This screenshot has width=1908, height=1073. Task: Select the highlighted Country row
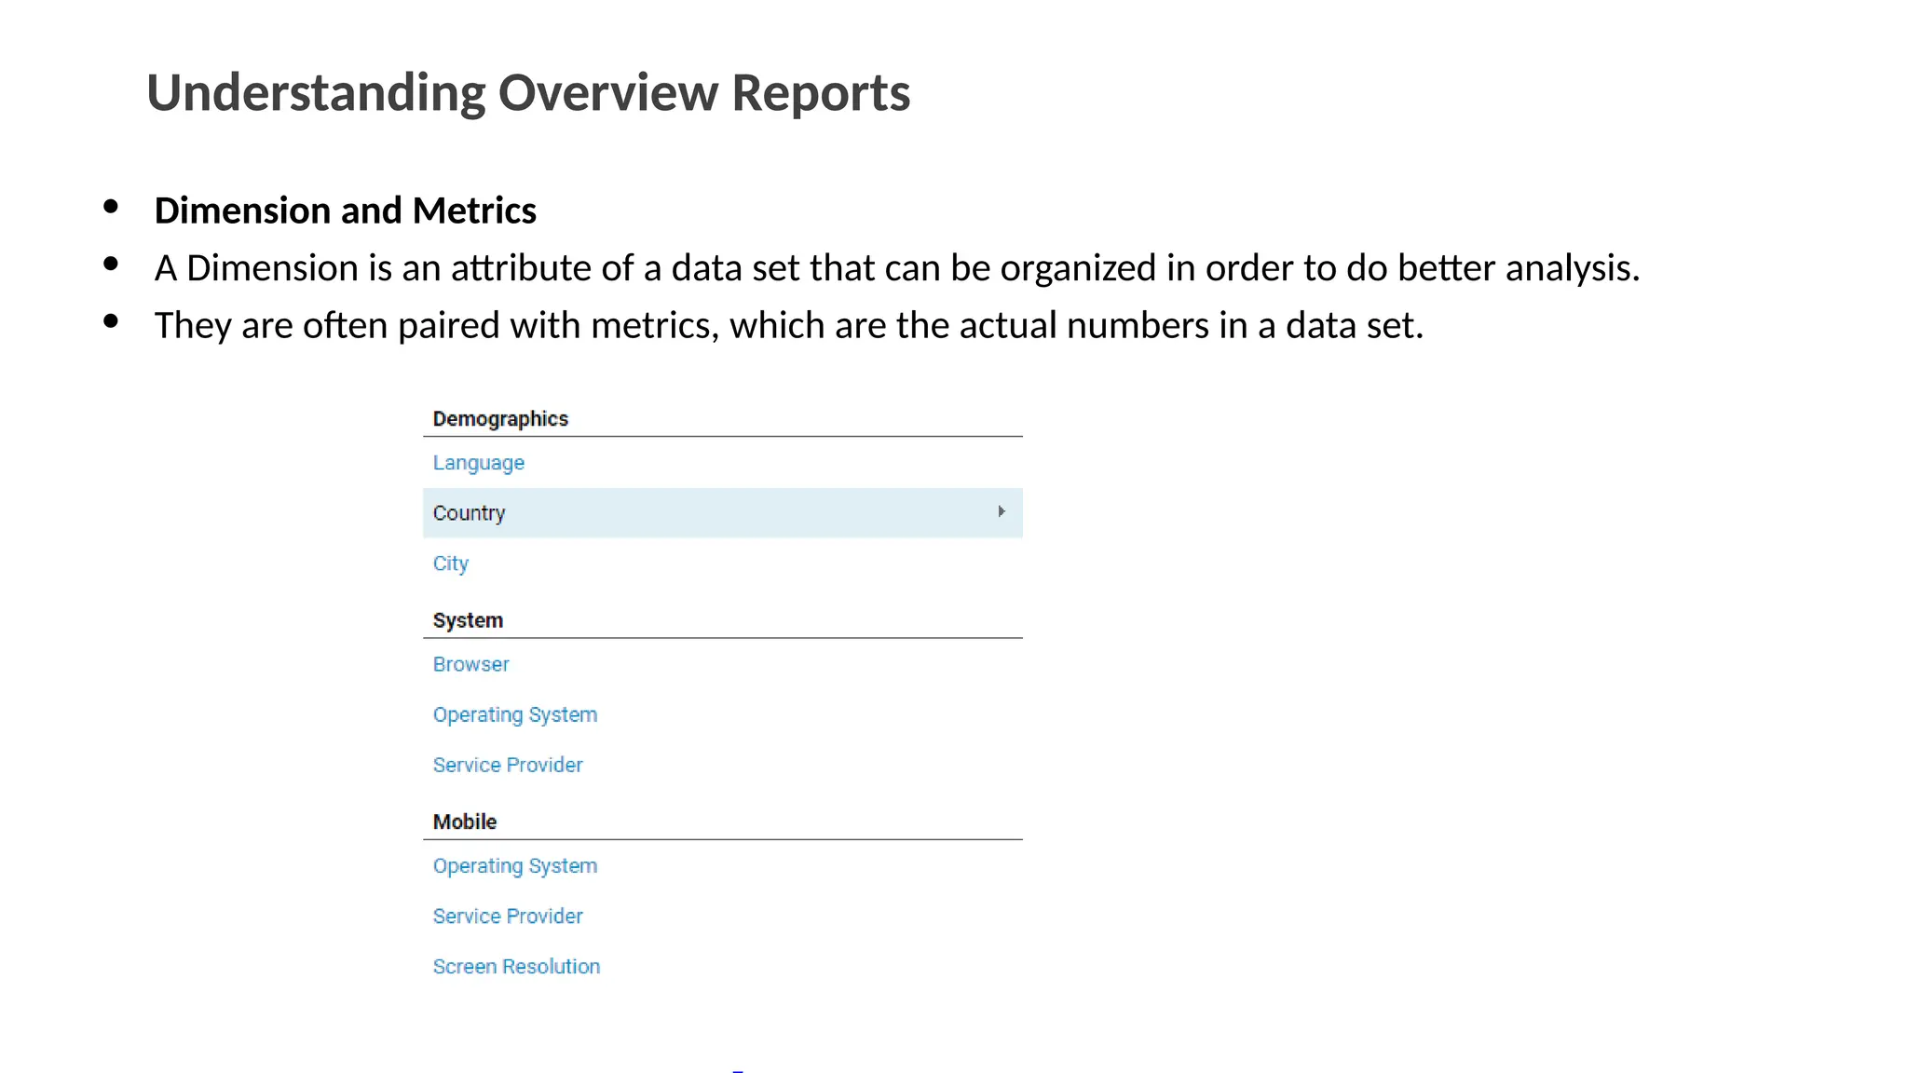pos(722,512)
